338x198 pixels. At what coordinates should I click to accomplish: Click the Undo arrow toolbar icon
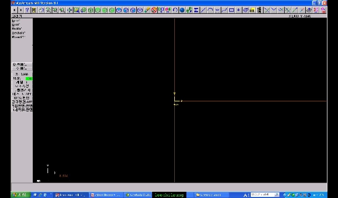coord(175,10)
